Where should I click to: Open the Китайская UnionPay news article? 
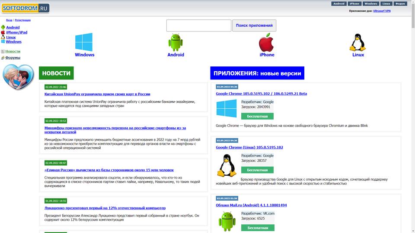[97, 94]
